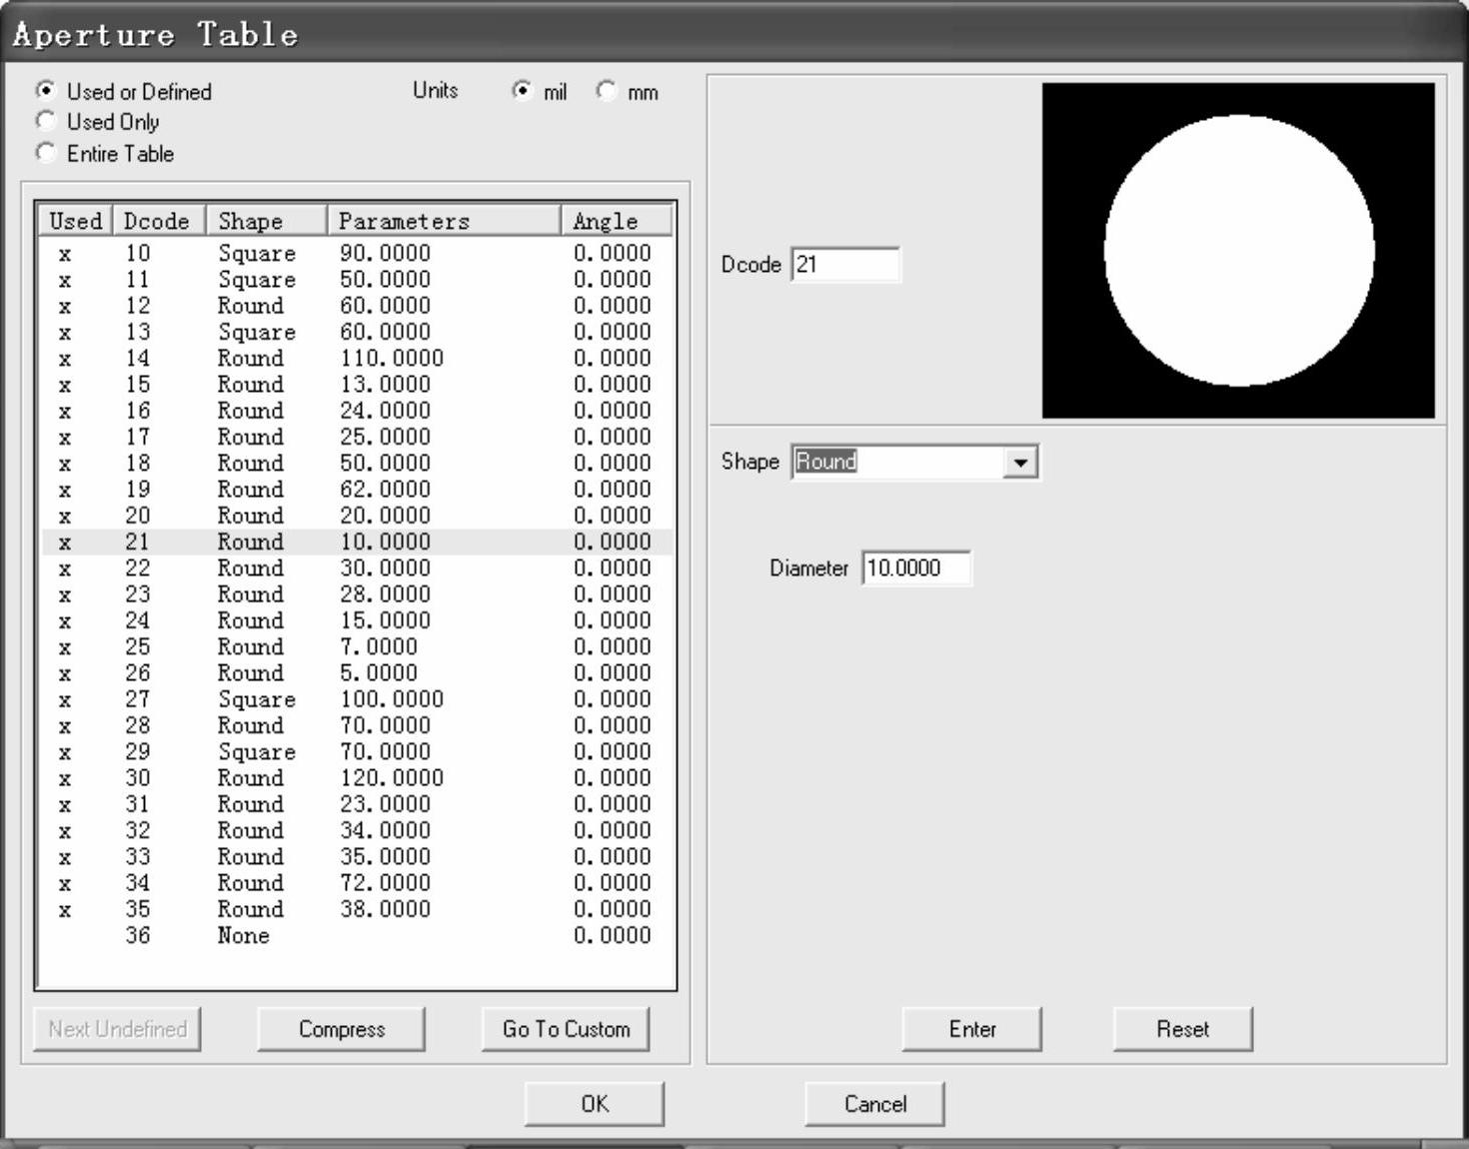Select Dcode 31 Round 23.0000 row

tap(357, 804)
